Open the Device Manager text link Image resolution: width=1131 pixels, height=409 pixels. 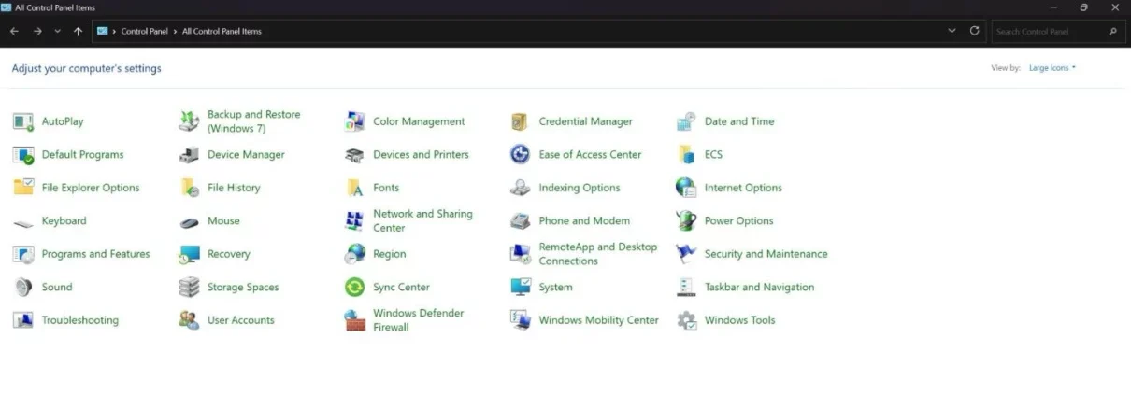pos(246,155)
